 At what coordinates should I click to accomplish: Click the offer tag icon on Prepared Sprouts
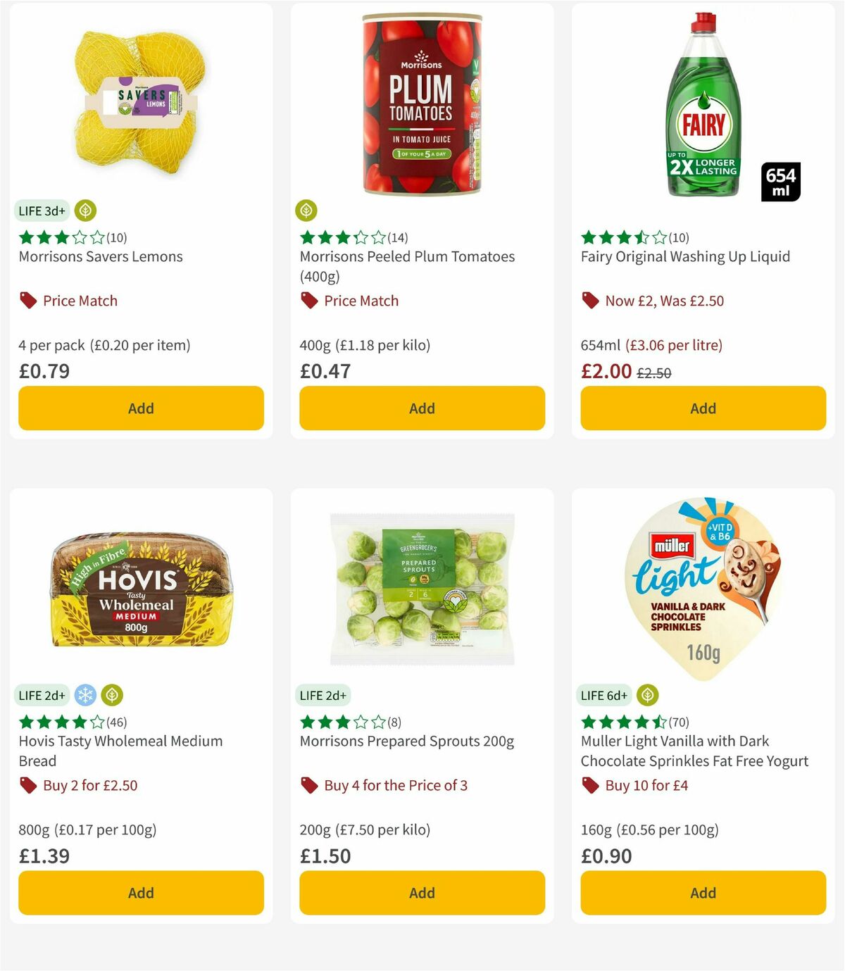[308, 784]
